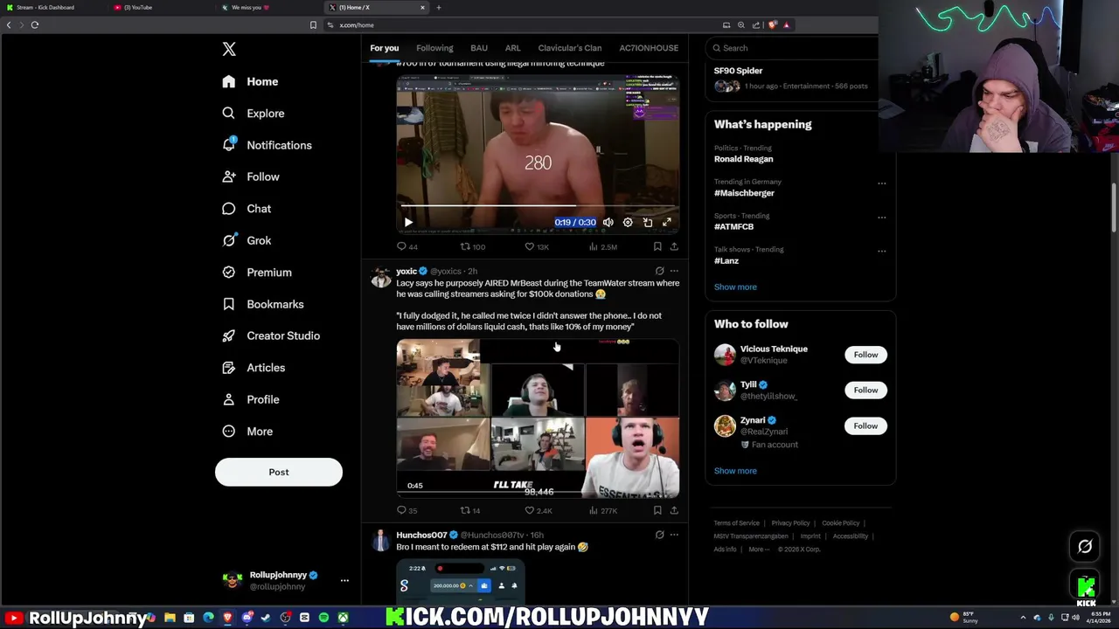Image resolution: width=1119 pixels, height=629 pixels.
Task: Open the Follow section in sidebar
Action: (x=251, y=176)
